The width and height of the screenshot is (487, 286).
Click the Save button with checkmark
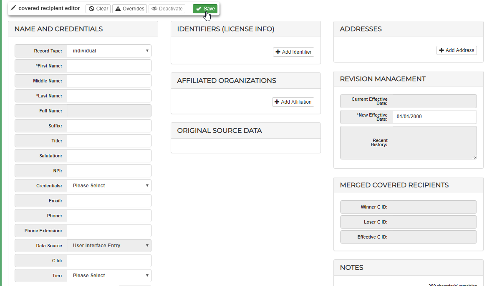[205, 9]
